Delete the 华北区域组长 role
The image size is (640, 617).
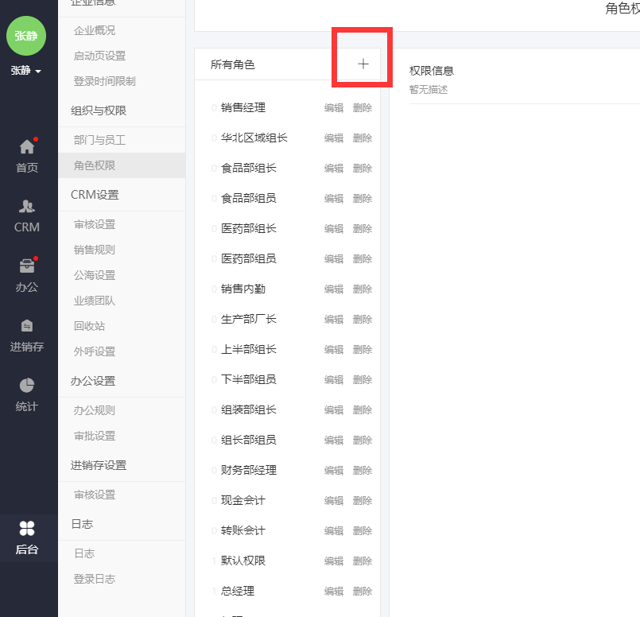point(363,138)
